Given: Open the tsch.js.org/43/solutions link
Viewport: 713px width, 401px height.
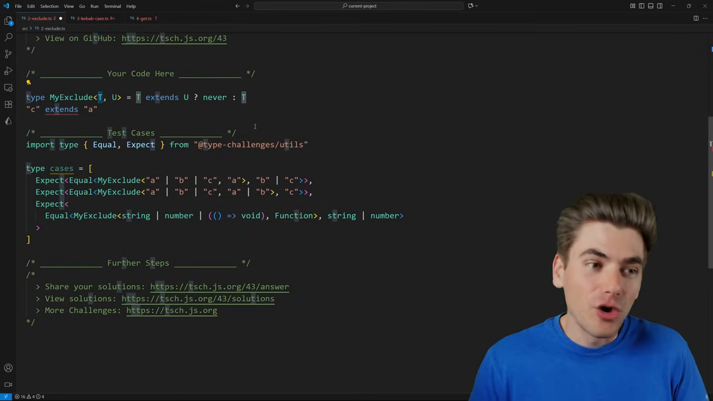Looking at the screenshot, I should click(x=198, y=299).
